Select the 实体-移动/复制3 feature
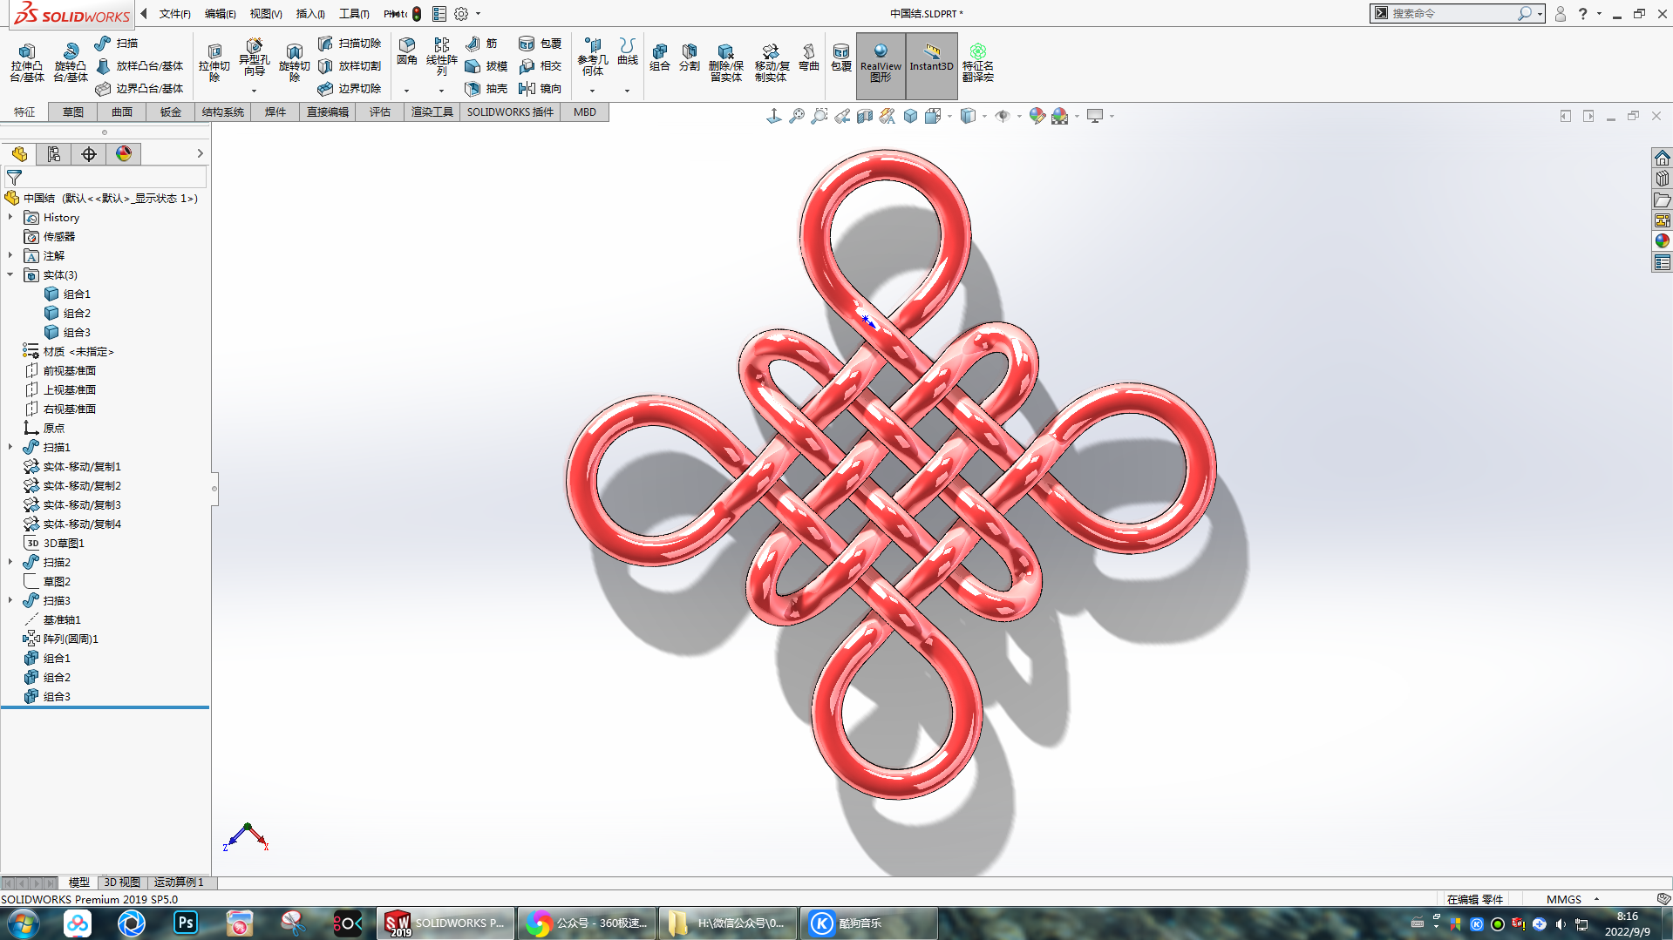 click(72, 504)
